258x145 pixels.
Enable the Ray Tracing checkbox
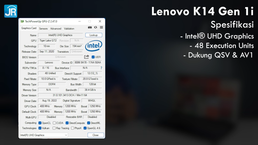click(x=54, y=128)
